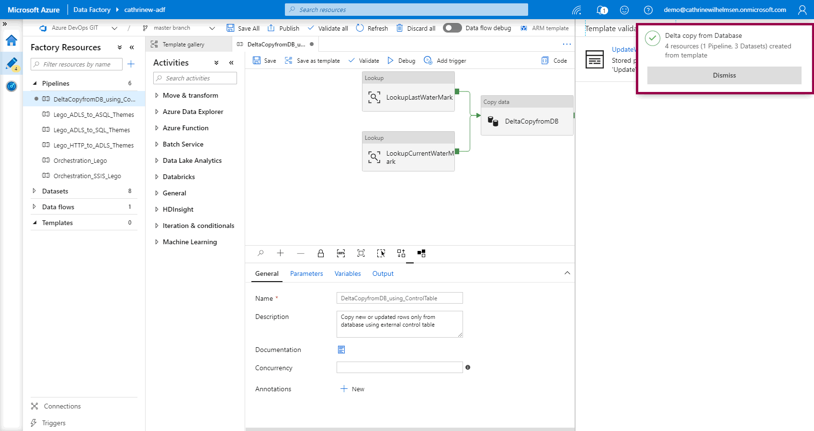Open the notifications bell icon
The width and height of the screenshot is (814, 431).
[x=601, y=10]
